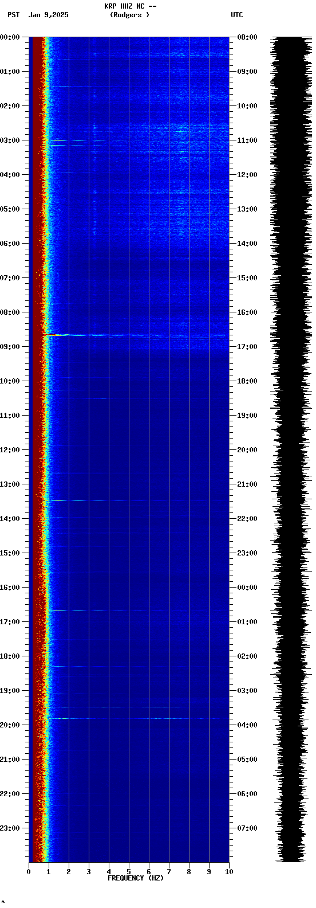
Task: Click the PST time label '09:00'
Action: 10,347
